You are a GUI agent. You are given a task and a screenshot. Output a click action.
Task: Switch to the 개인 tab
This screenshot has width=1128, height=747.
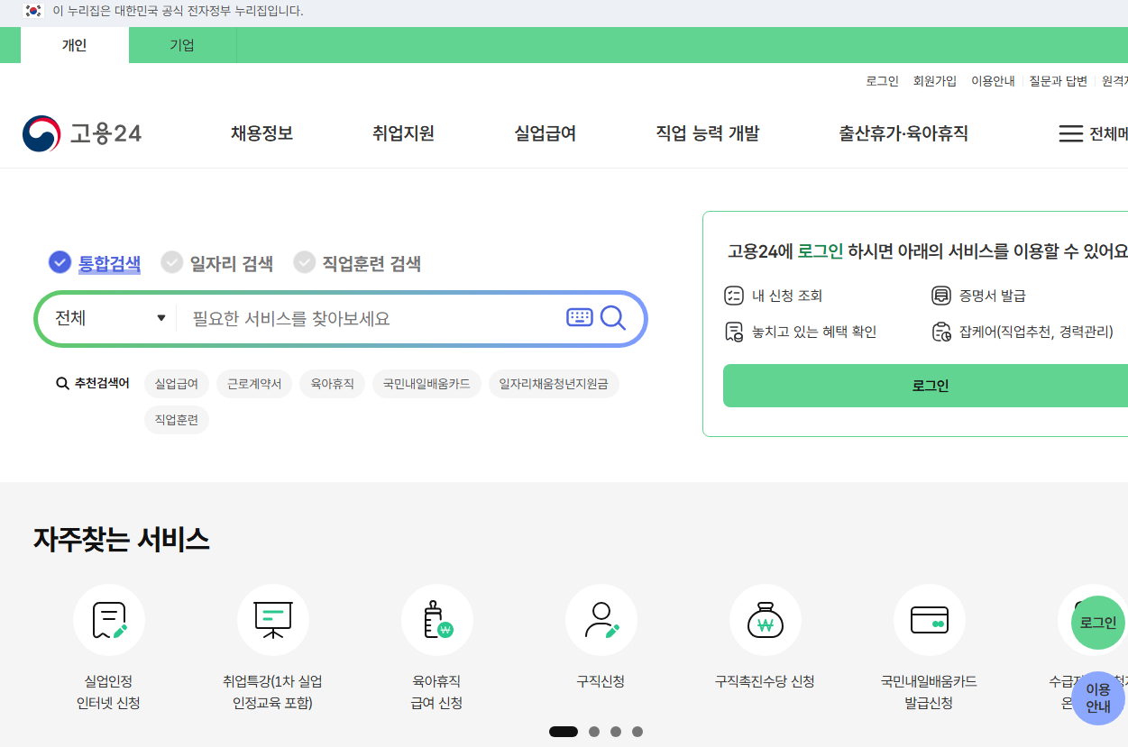coord(75,45)
